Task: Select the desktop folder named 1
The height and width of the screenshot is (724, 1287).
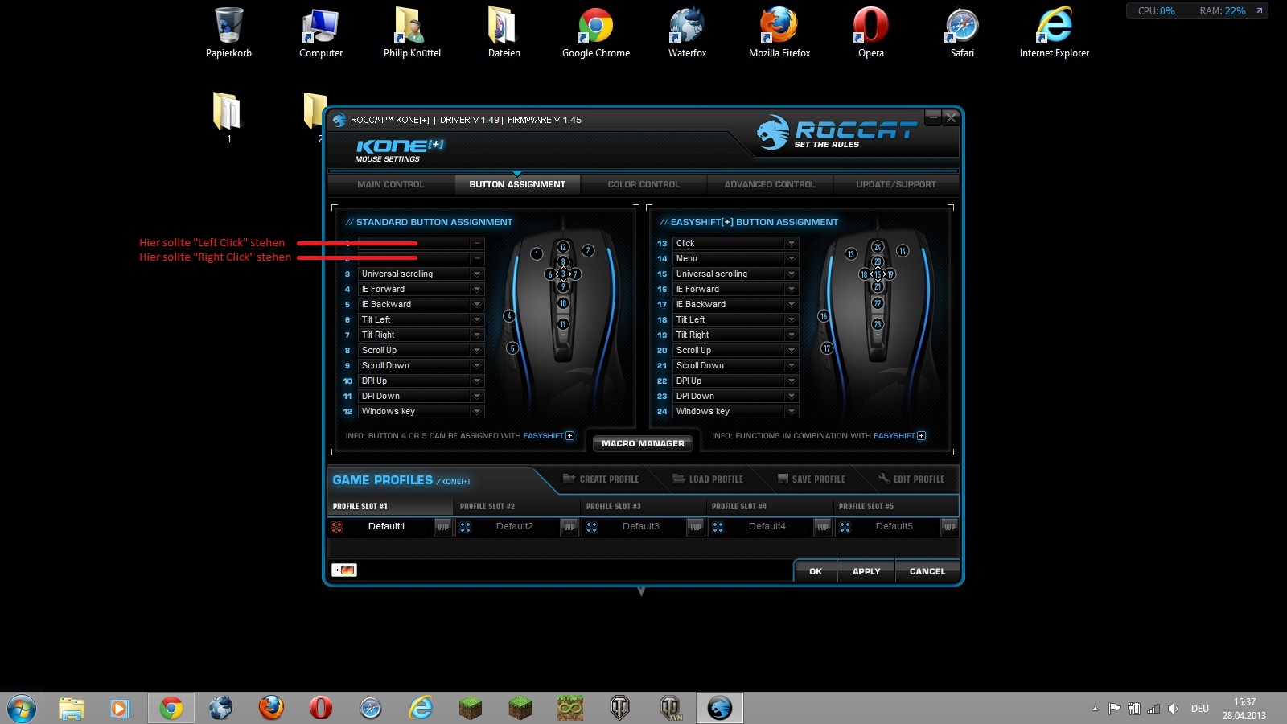Action: pyautogui.click(x=228, y=117)
